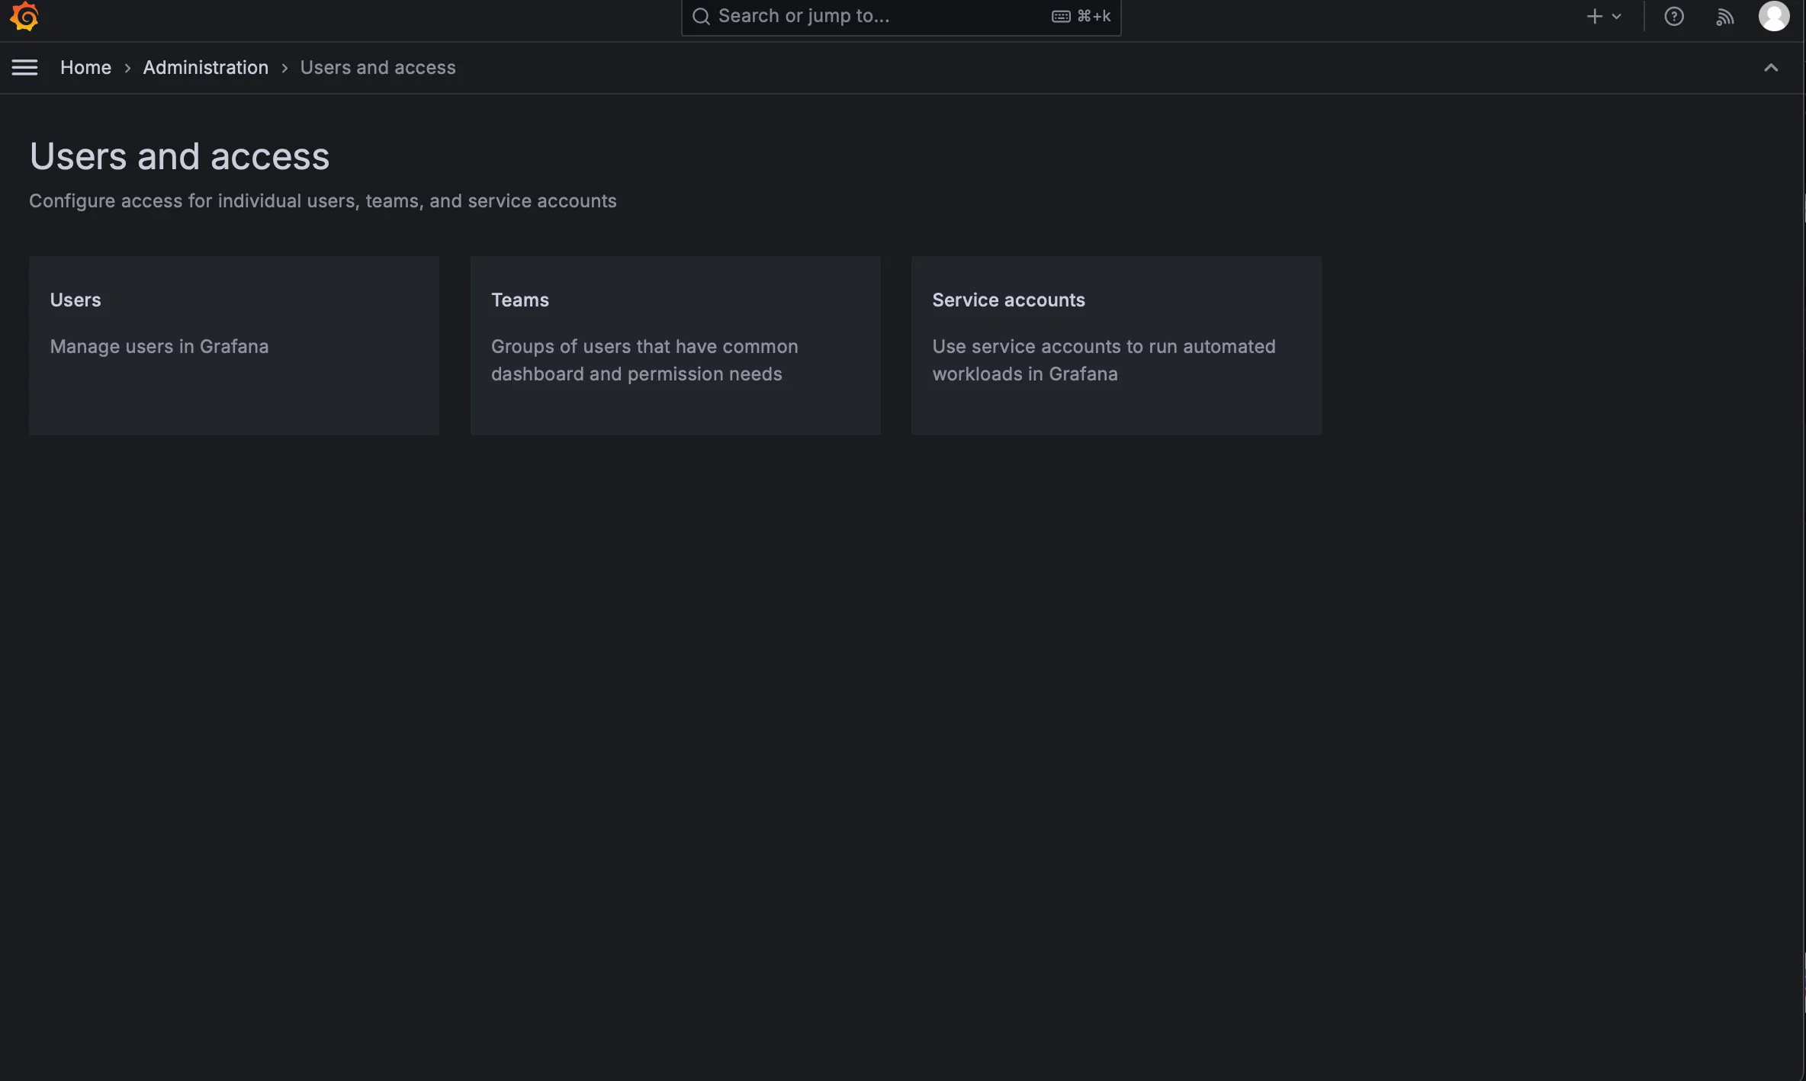The height and width of the screenshot is (1081, 1806).
Task: Click the search magnifier icon
Action: [701, 16]
